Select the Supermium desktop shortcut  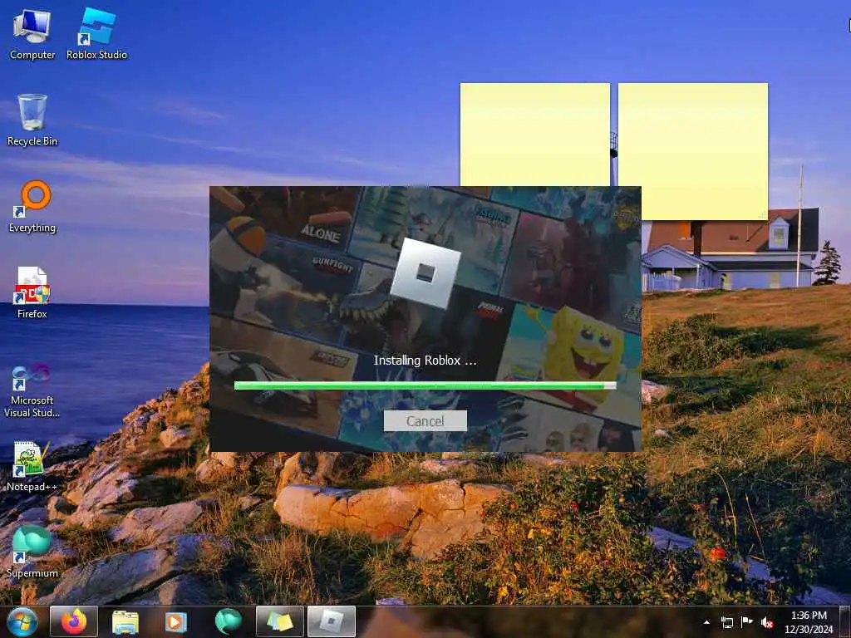point(32,552)
